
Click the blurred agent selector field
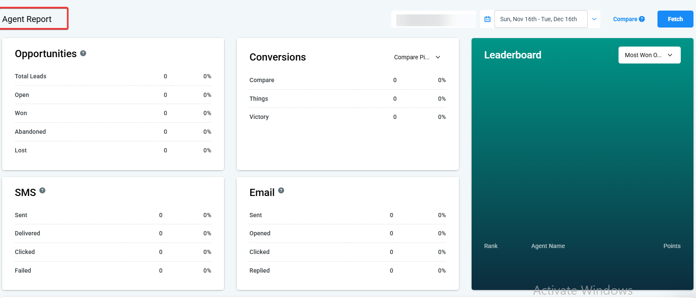pyautogui.click(x=433, y=19)
